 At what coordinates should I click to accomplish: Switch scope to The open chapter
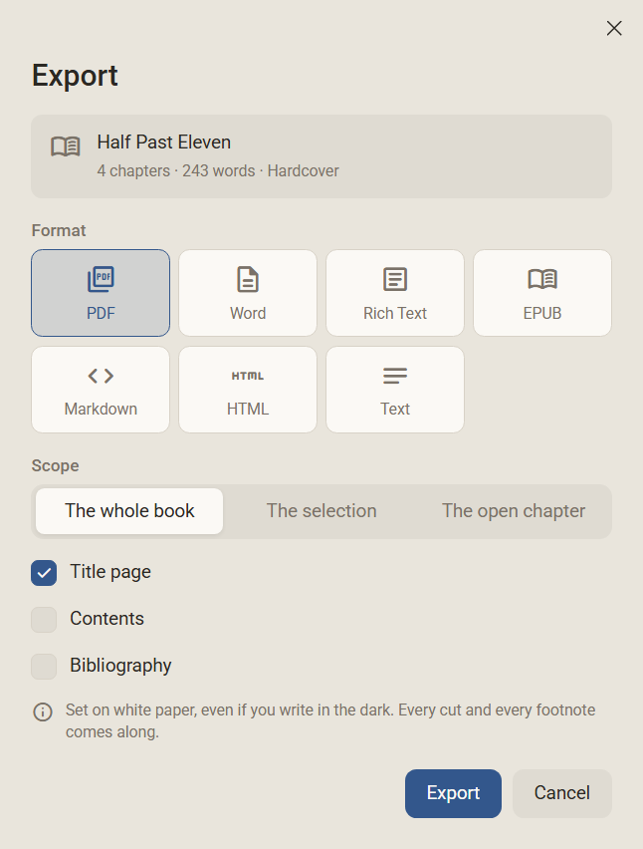point(514,511)
